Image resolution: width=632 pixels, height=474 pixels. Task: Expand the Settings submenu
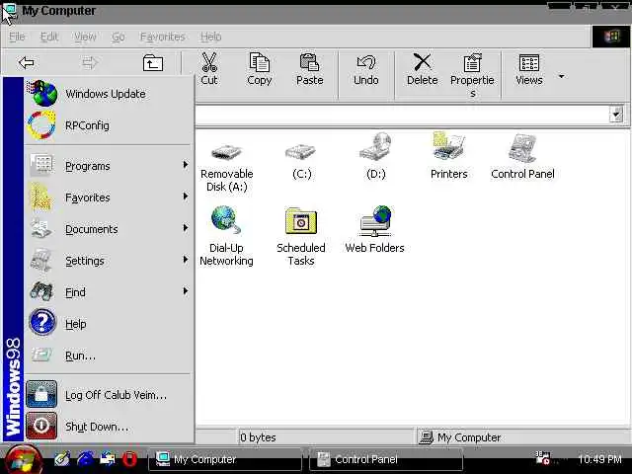tap(109, 261)
